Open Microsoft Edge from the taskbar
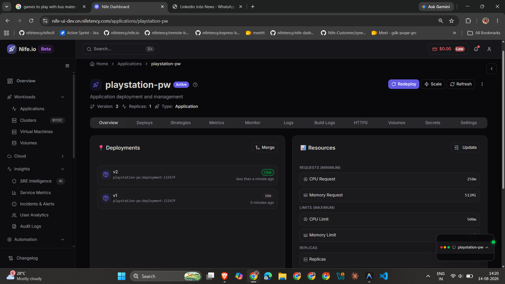The height and width of the screenshot is (284, 505). 268,276
